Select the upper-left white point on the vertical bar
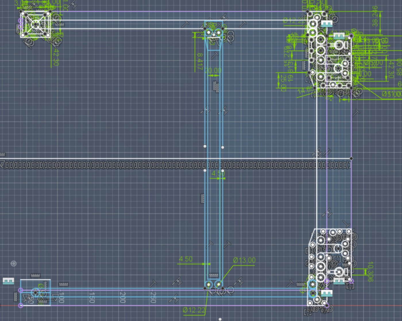 205,146
